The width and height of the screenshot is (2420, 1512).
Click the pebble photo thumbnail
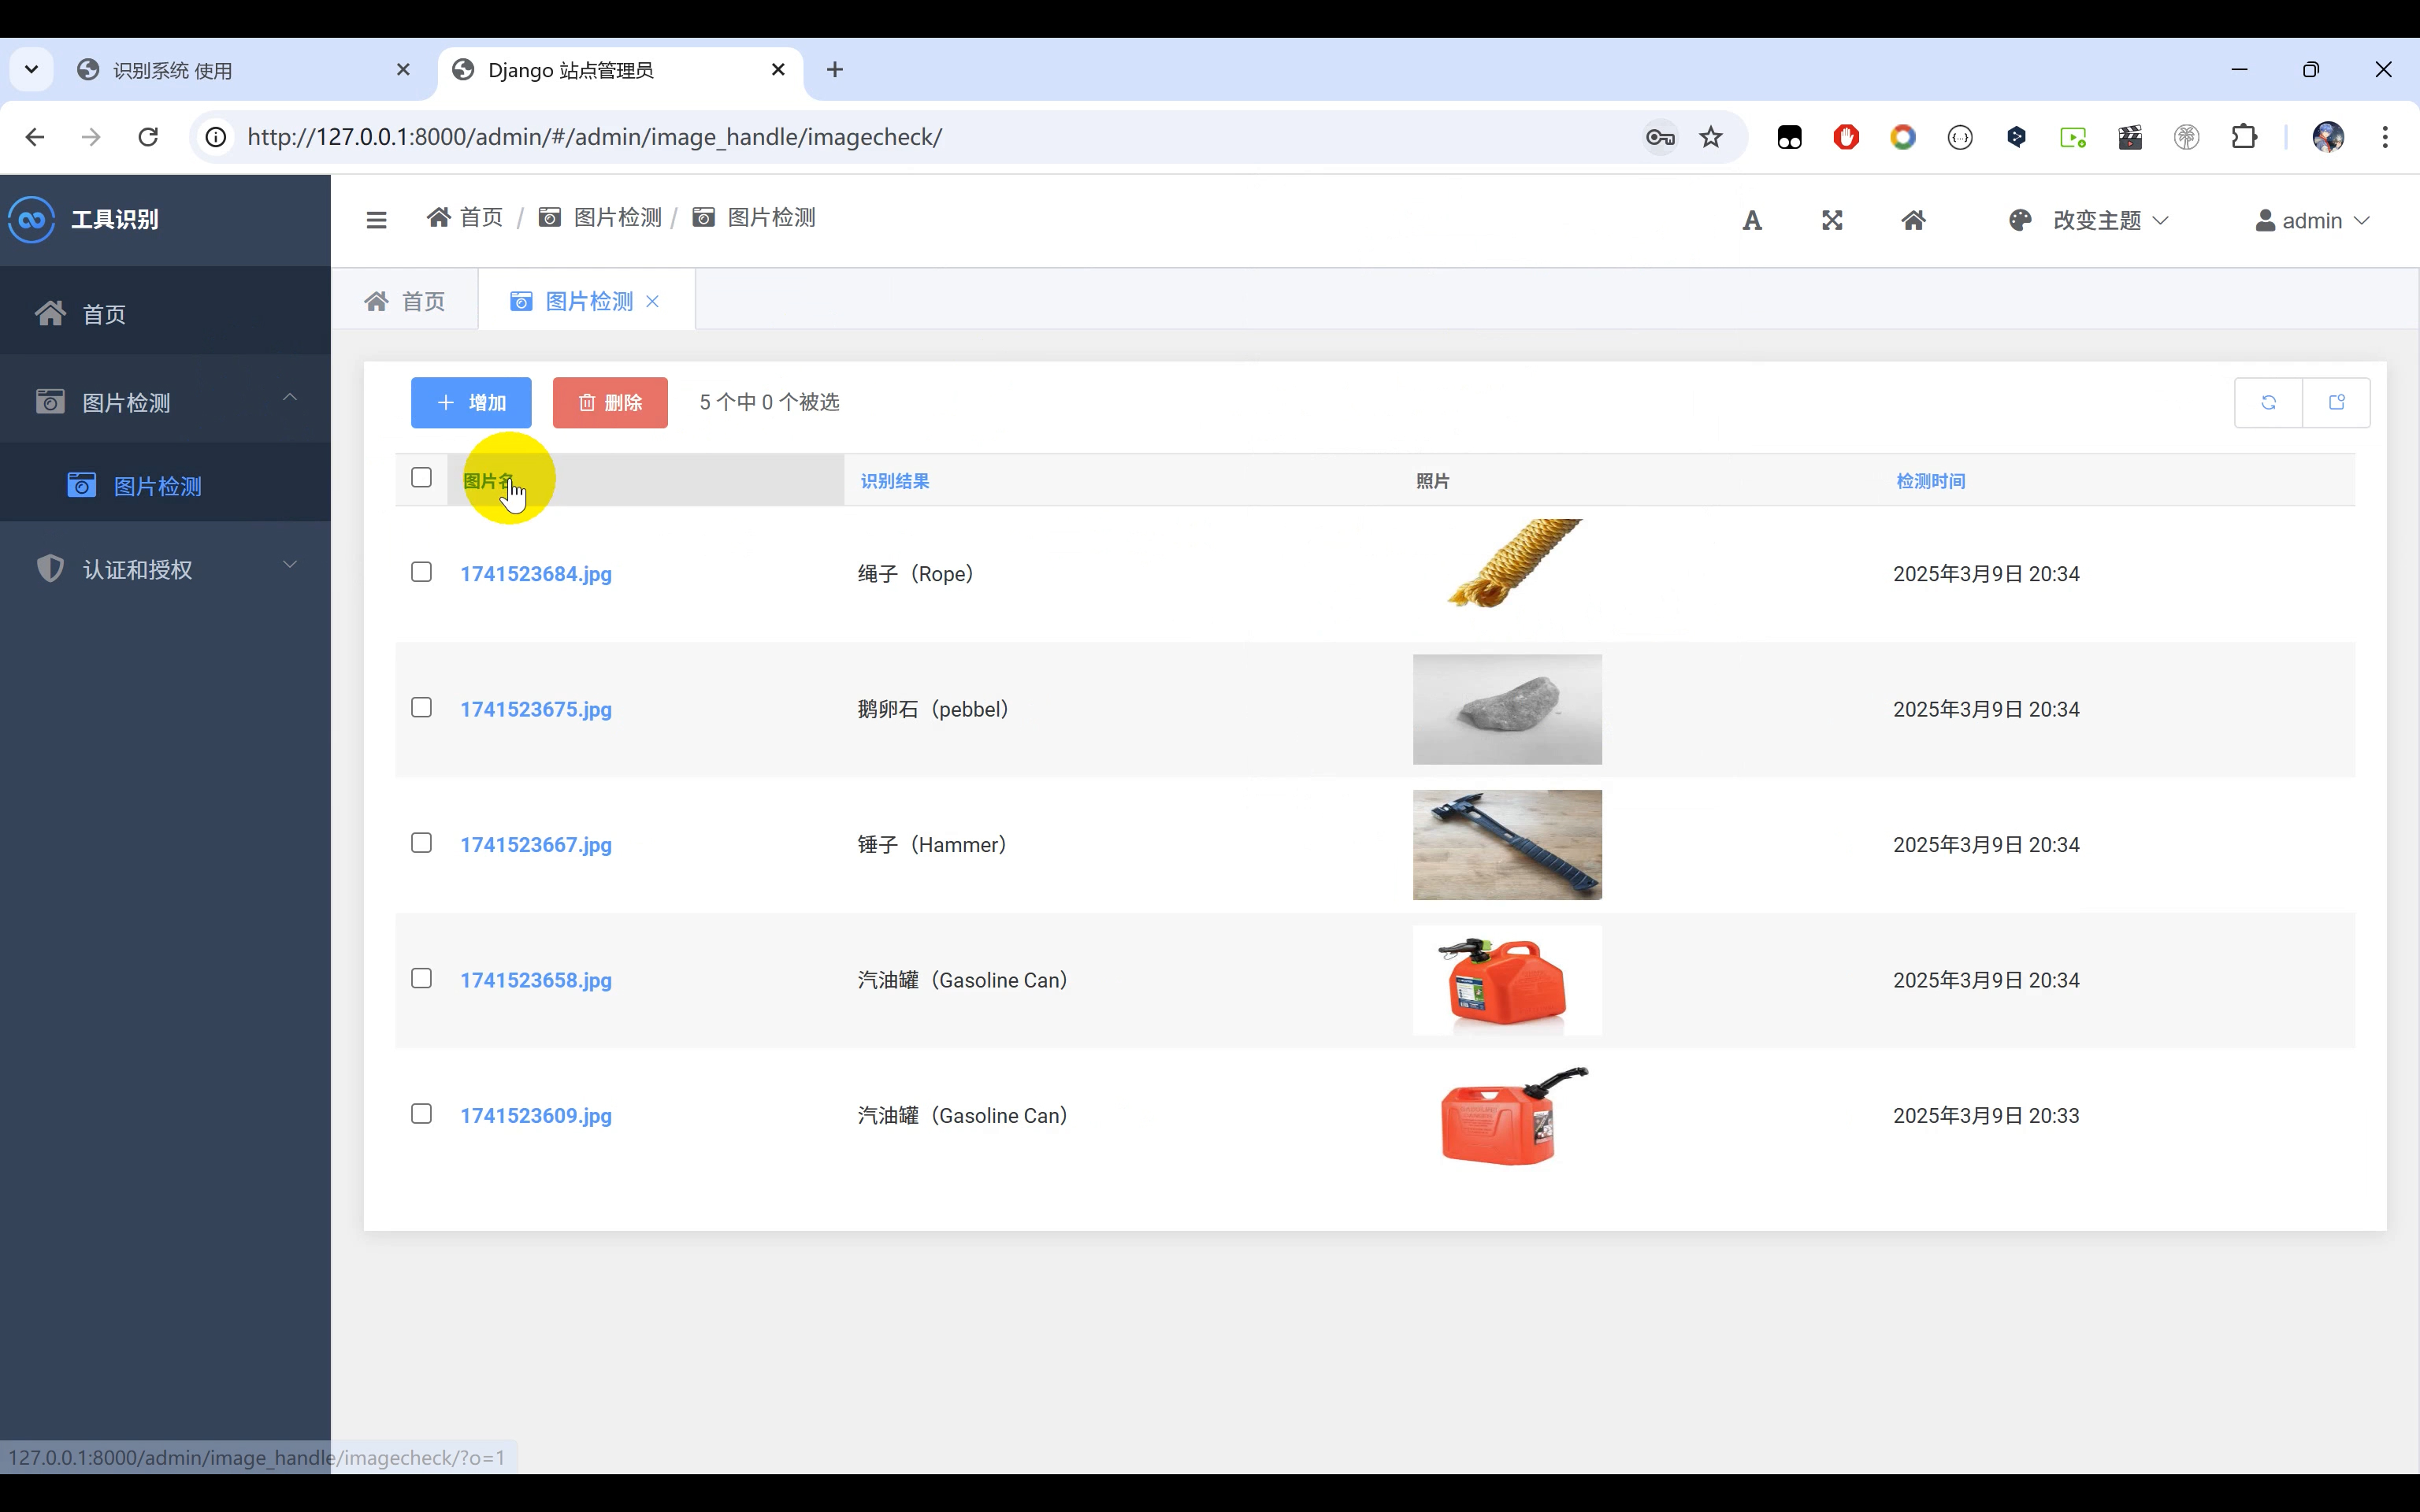[1506, 710]
